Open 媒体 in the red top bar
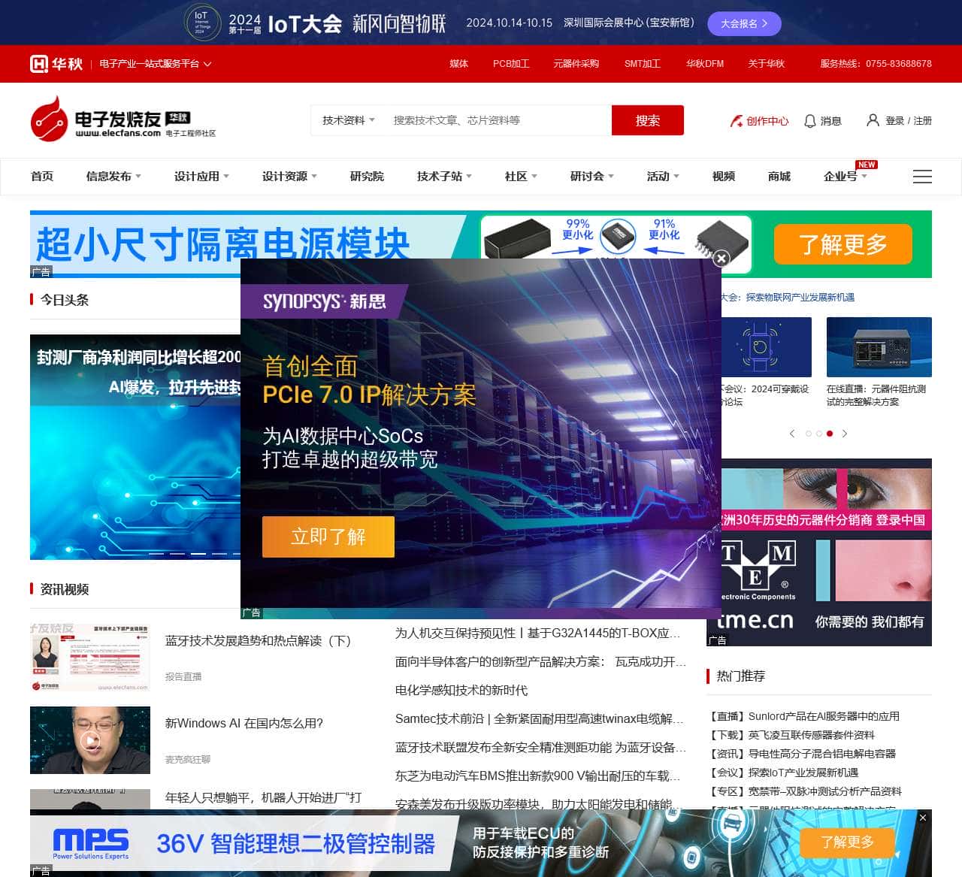 (x=458, y=64)
